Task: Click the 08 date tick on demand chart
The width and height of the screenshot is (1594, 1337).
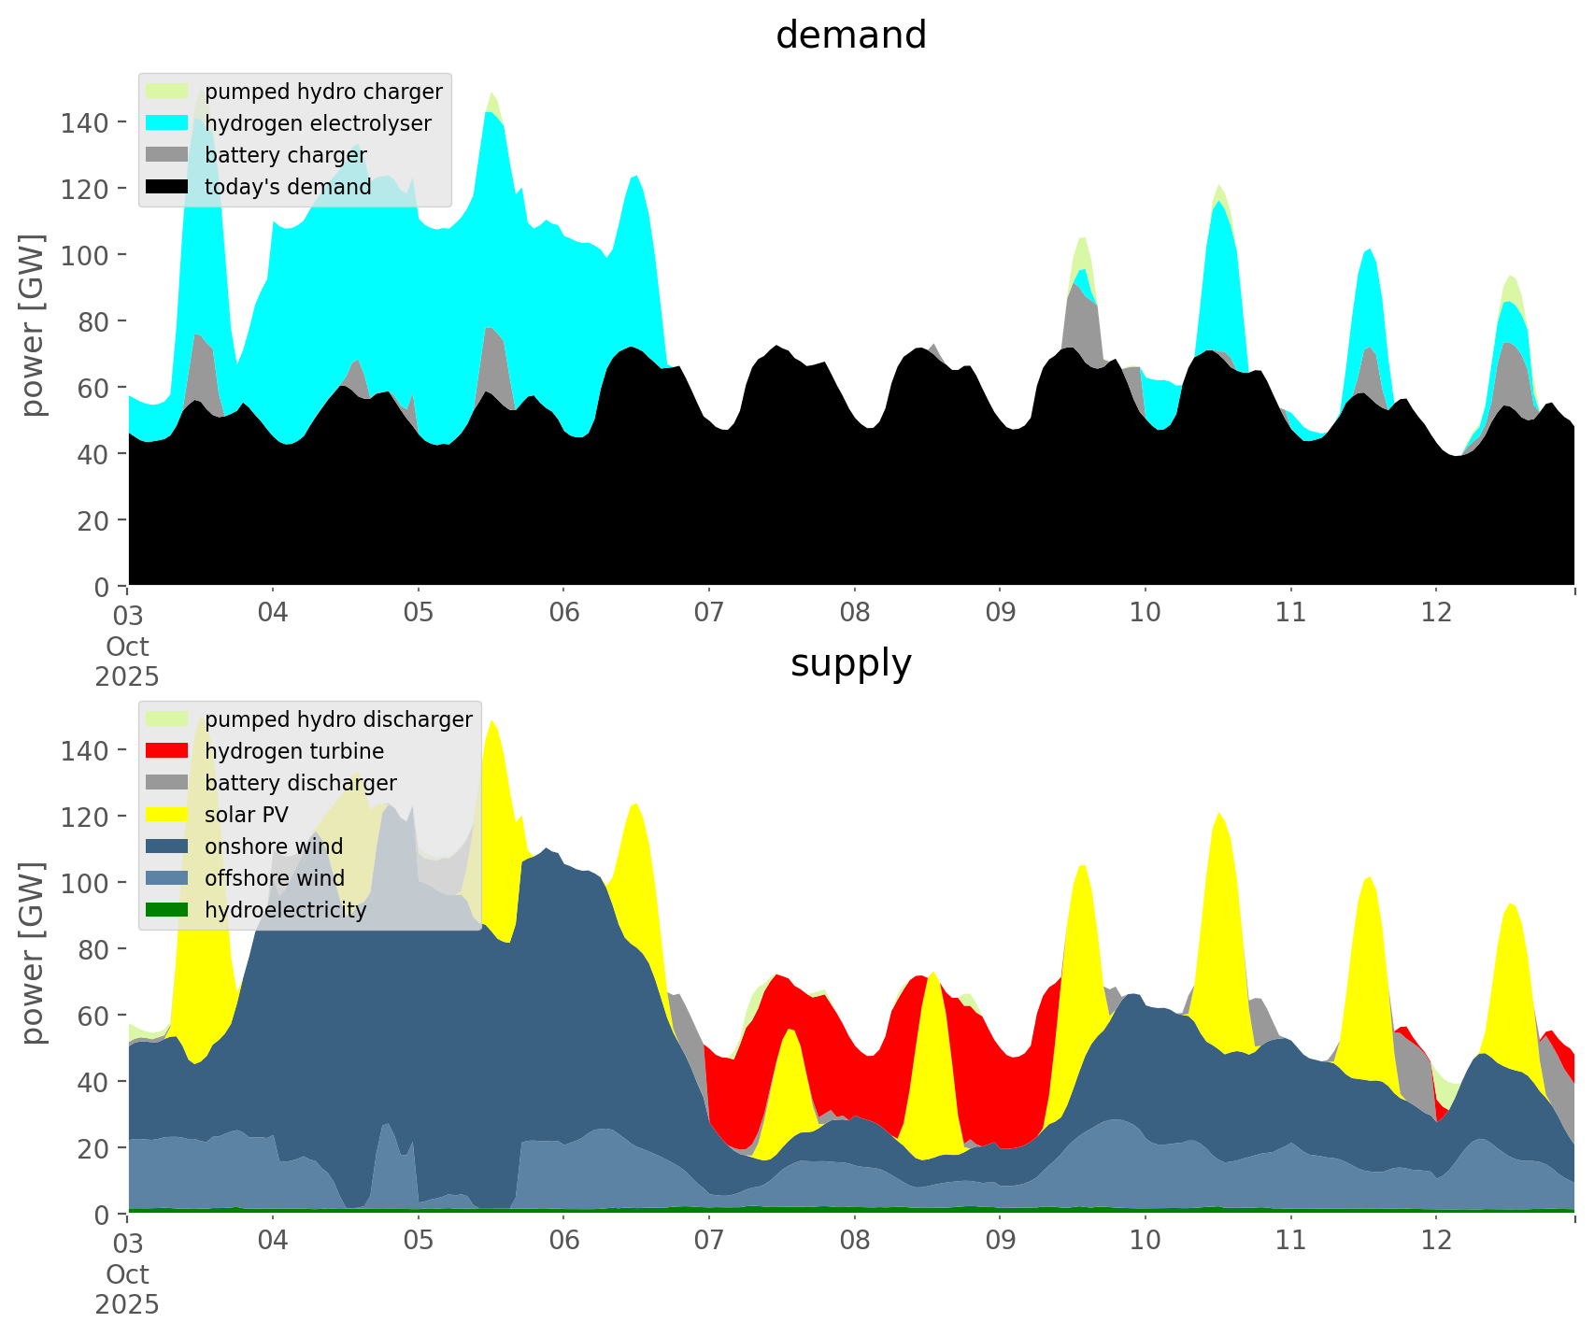Action: tap(854, 613)
